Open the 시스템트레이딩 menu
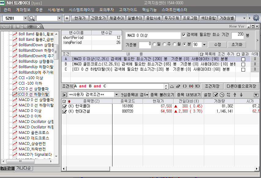The width and height of the screenshot is (261, 178). pos(82,10)
